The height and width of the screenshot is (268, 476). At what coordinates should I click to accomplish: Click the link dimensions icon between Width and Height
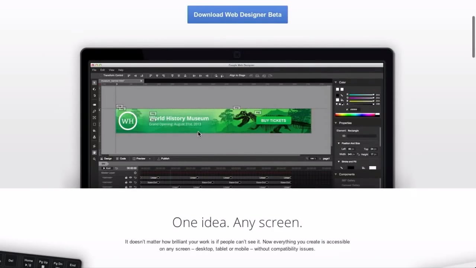click(x=358, y=154)
